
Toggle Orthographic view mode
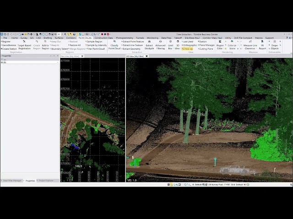[x=189, y=45]
